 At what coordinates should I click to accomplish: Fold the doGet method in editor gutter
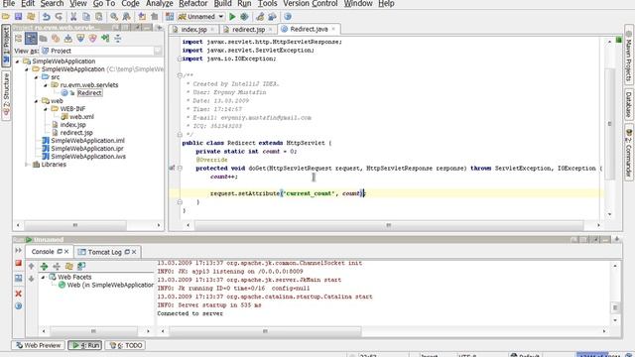coord(180,168)
